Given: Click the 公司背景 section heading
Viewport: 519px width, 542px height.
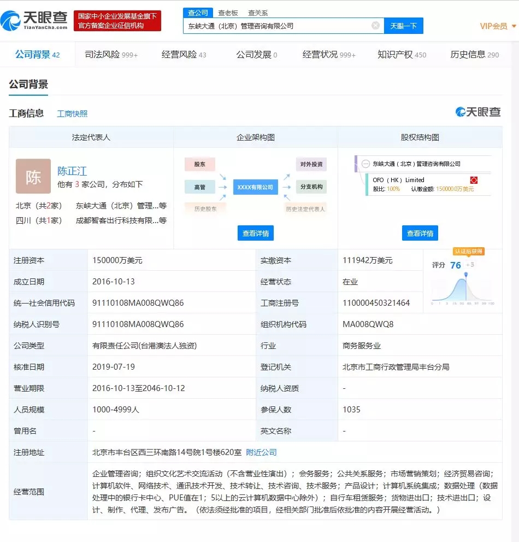Looking at the screenshot, I should click(28, 84).
